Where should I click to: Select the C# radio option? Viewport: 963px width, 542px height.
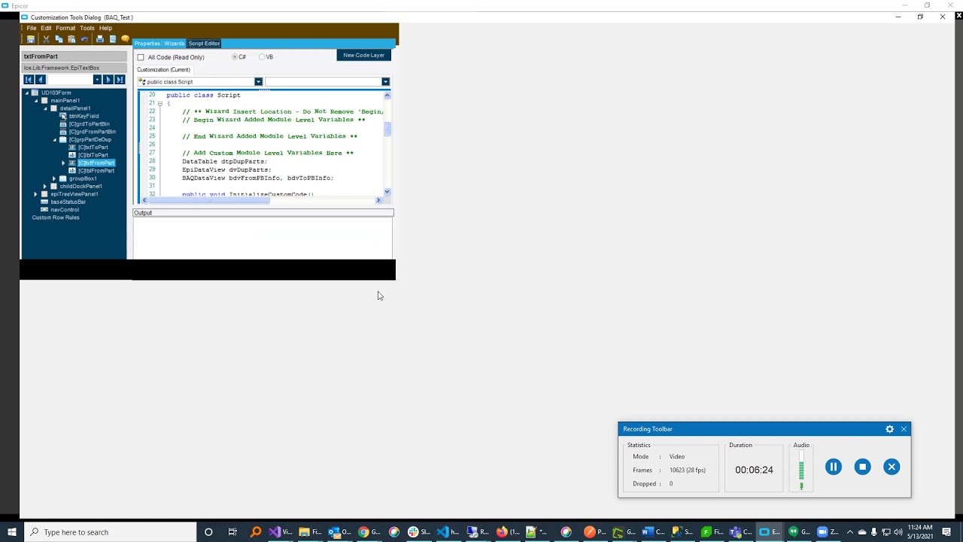[x=235, y=57]
